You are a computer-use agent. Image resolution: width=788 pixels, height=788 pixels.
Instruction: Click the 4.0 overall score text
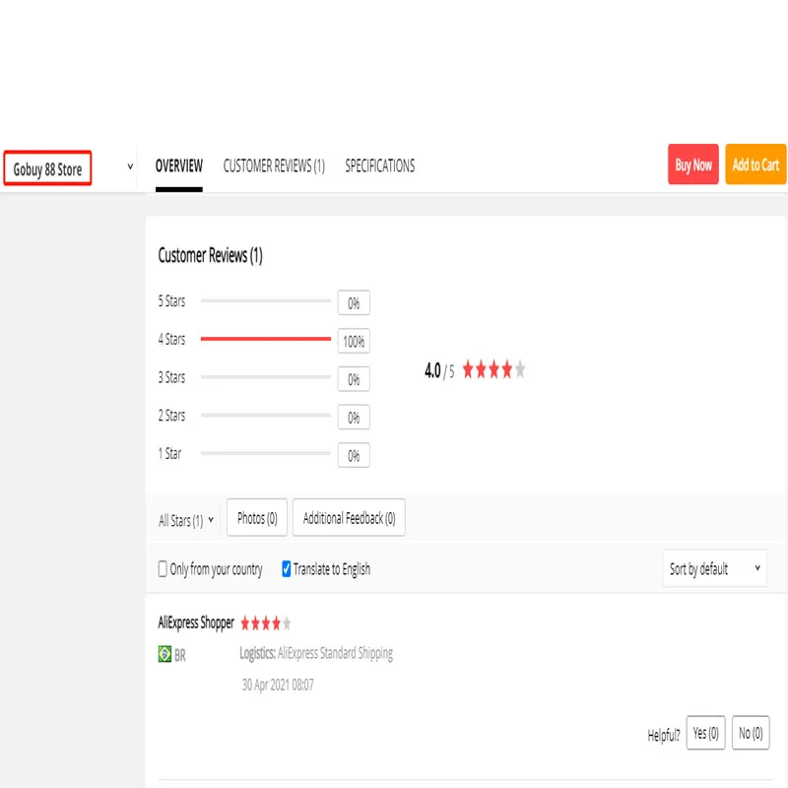432,371
